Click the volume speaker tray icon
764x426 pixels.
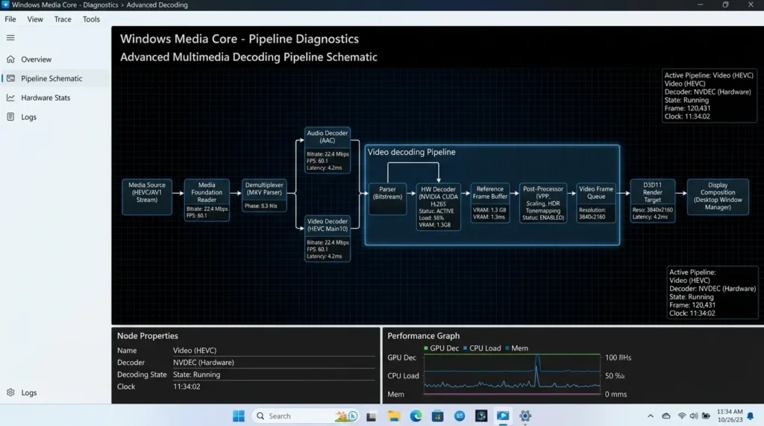[693, 416]
